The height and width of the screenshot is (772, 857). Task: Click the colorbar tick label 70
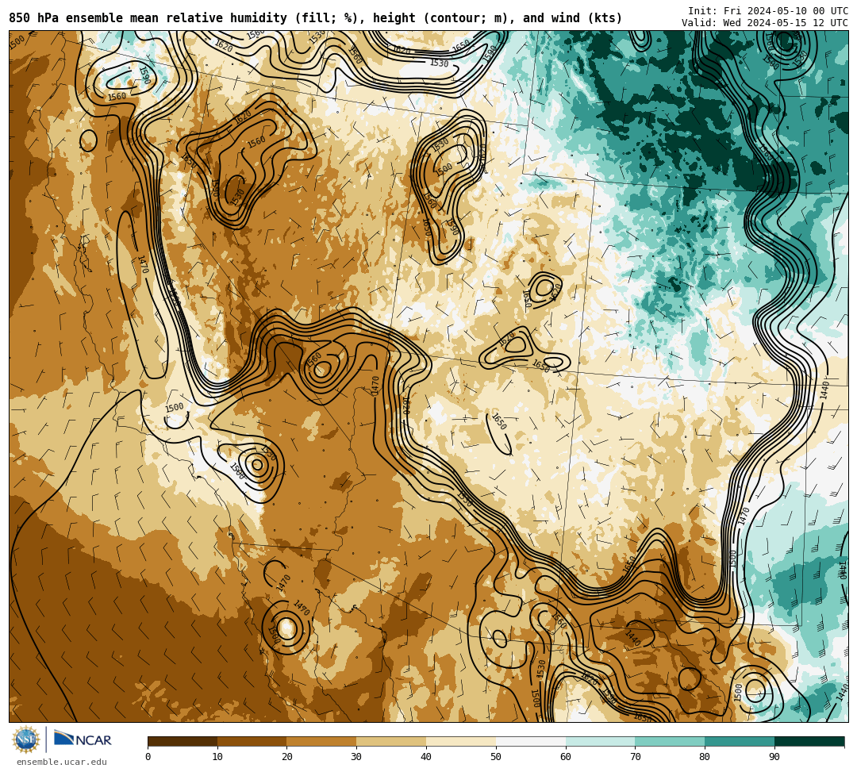(635, 757)
